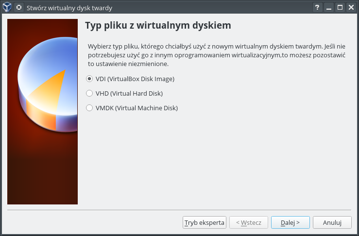The height and width of the screenshot is (236, 359).
Task: Click the "VDI (VirtualBox Disk Image)" label
Action: [x=135, y=79]
